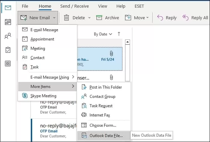
Task: Open the Mail view in sidebar
Action: (x=8, y=8)
